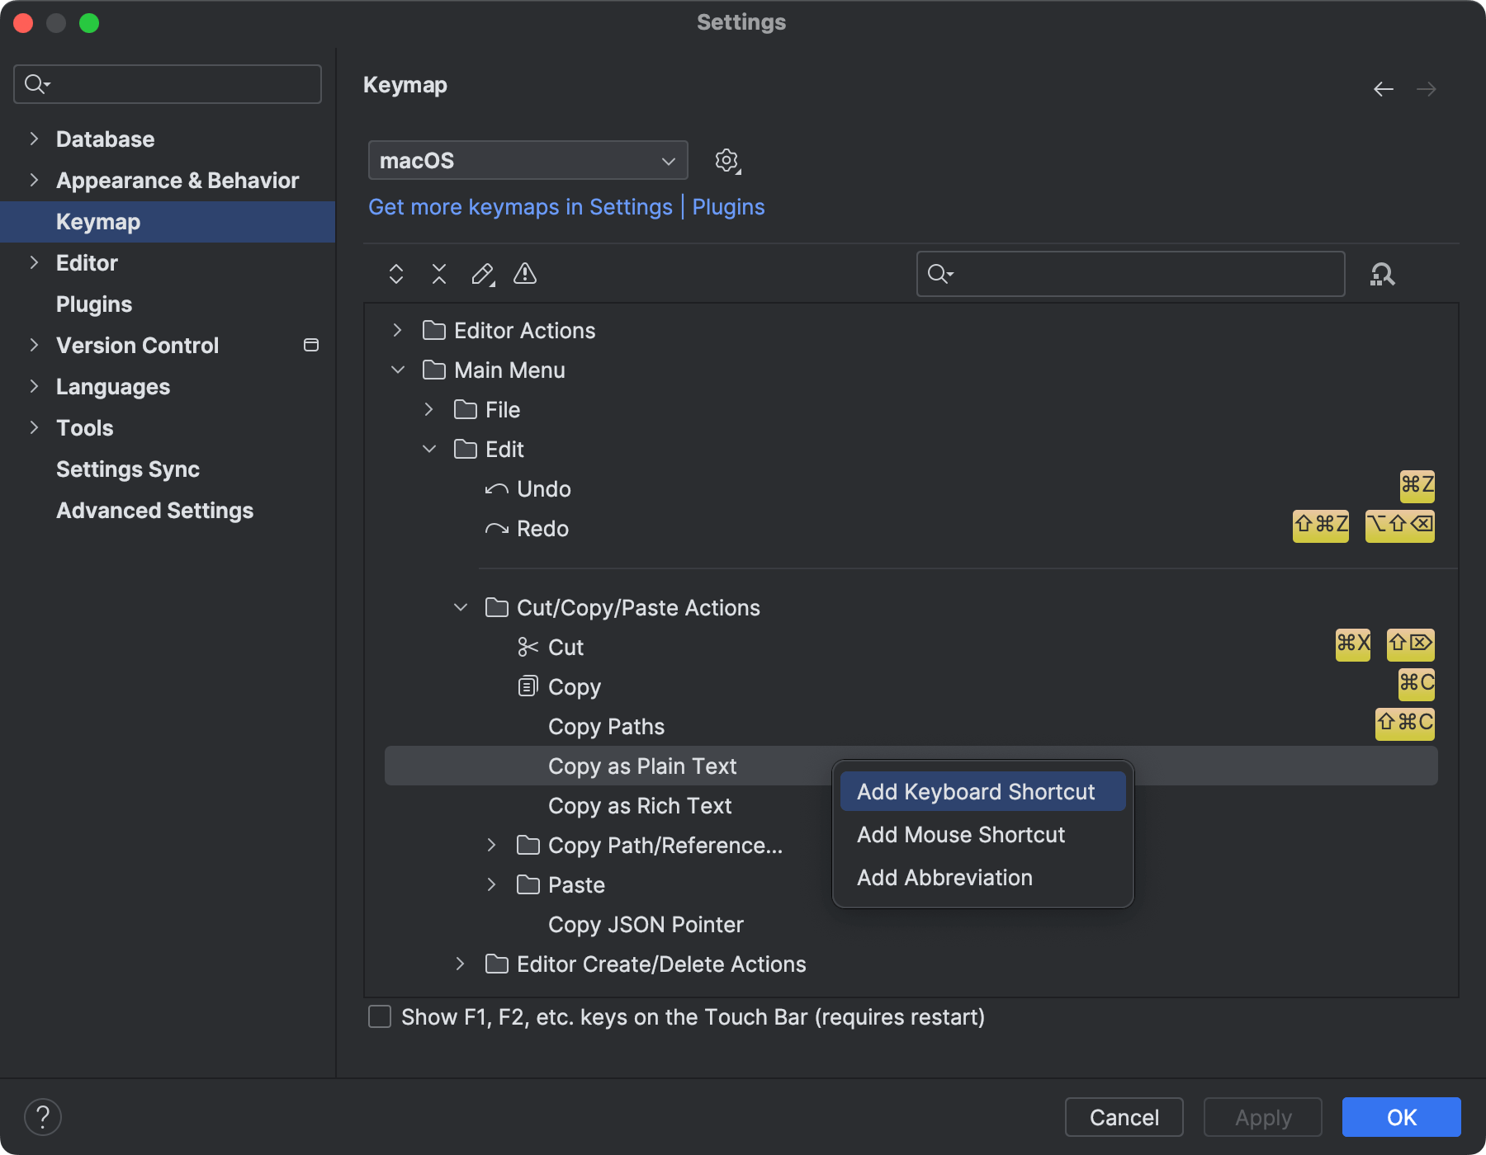The image size is (1486, 1155).
Task: Click the ⌘C shortcut badge next to Copy
Action: (x=1416, y=685)
